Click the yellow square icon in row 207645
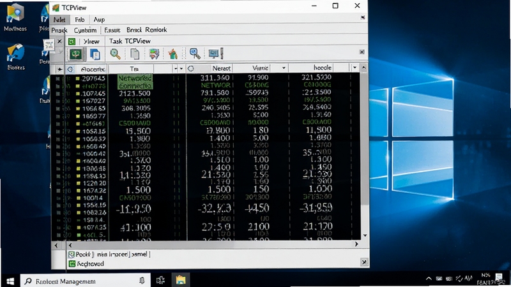Screen dimensions: 511x287 click(77, 78)
